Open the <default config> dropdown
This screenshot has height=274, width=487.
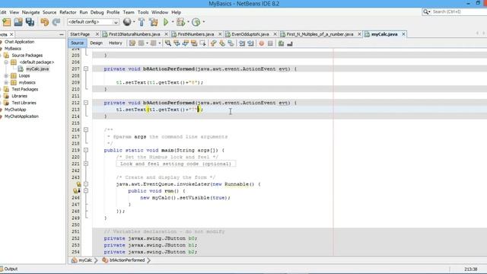click(x=93, y=22)
